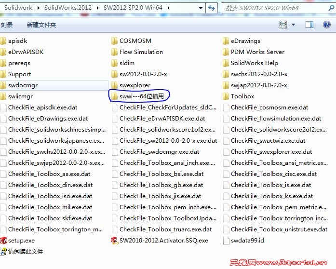The image size is (336, 269).
Task: Click the SW2010-2012.Activator.SSQ.exe icon
Action: (114, 241)
